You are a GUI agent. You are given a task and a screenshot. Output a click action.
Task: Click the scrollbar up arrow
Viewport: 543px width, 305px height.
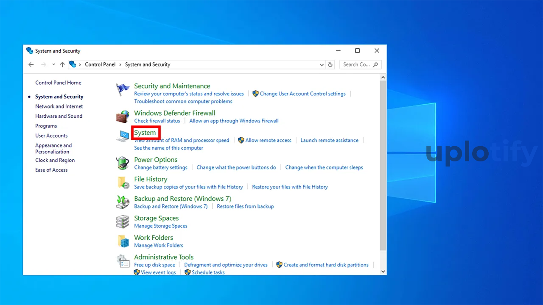(383, 78)
